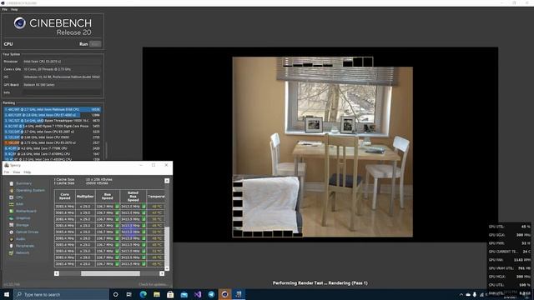Click the rendered room image preview
This screenshot has width=534, height=300.
pyautogui.click(x=323, y=147)
